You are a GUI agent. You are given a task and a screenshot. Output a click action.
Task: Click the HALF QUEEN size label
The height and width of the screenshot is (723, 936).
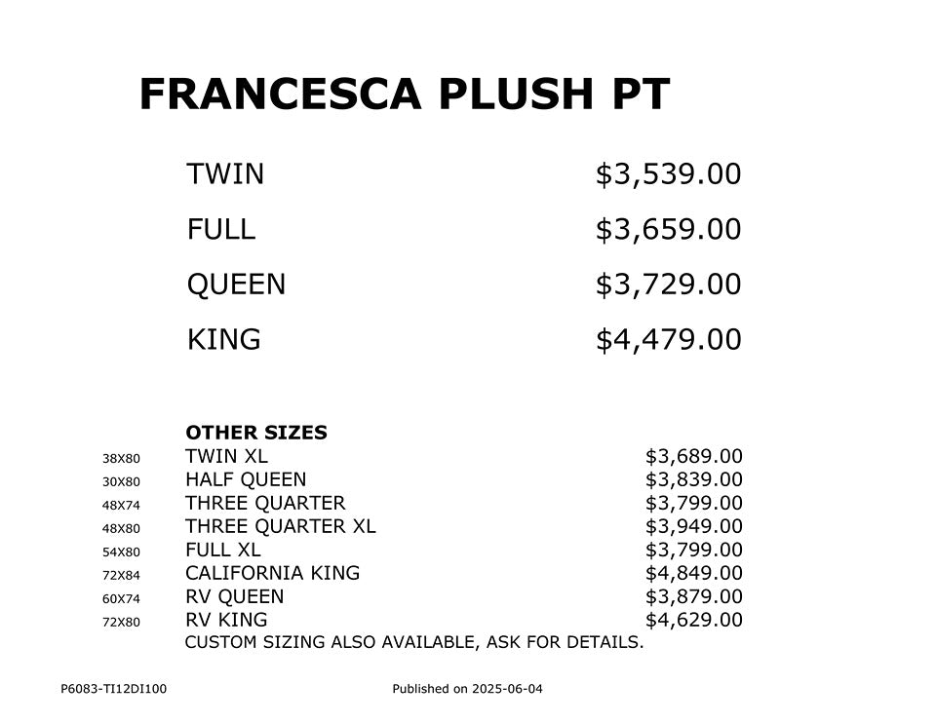point(246,479)
